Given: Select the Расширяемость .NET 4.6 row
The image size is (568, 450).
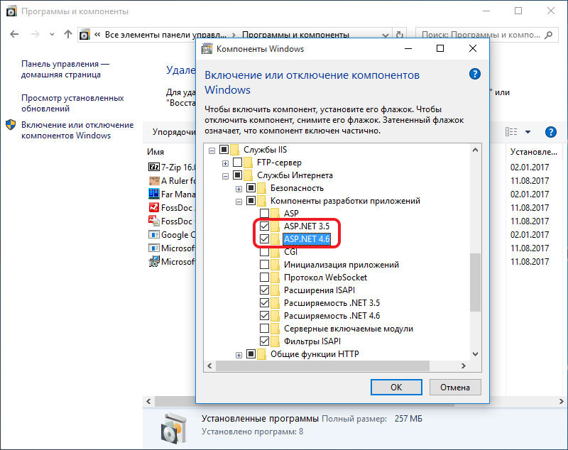Looking at the screenshot, I should tap(332, 316).
